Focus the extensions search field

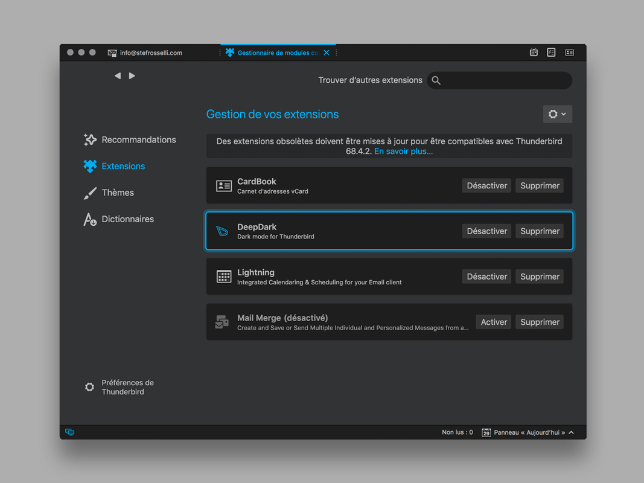(x=499, y=80)
